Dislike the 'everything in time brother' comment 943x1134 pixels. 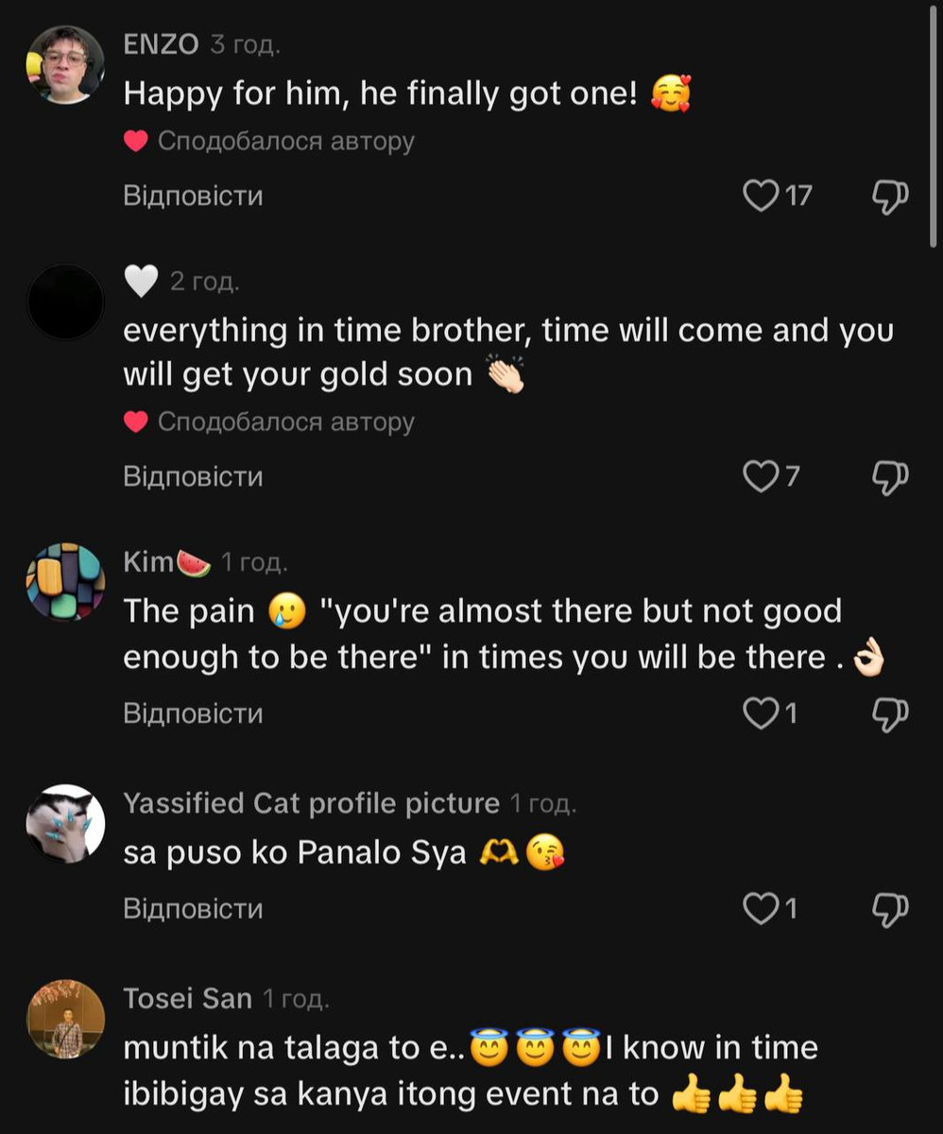[x=889, y=476]
